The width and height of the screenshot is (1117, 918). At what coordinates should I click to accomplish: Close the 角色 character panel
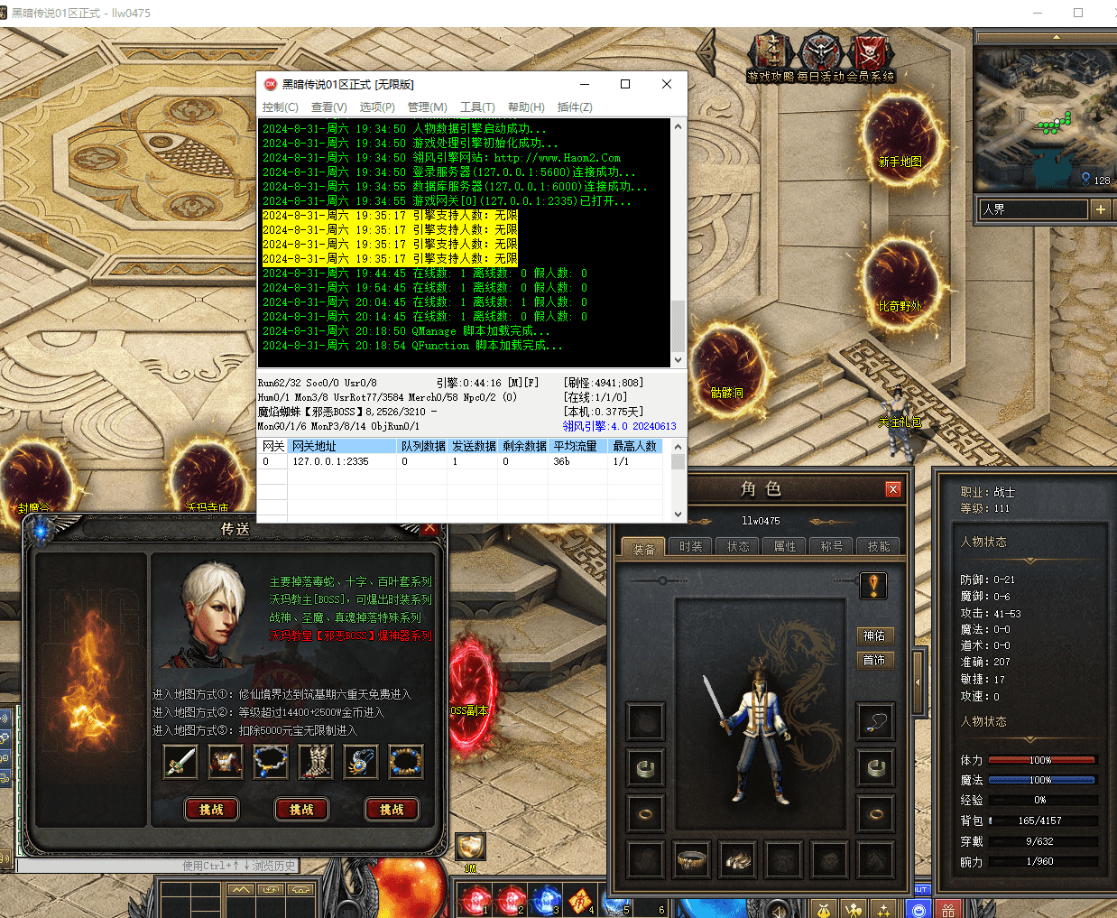pyautogui.click(x=893, y=489)
